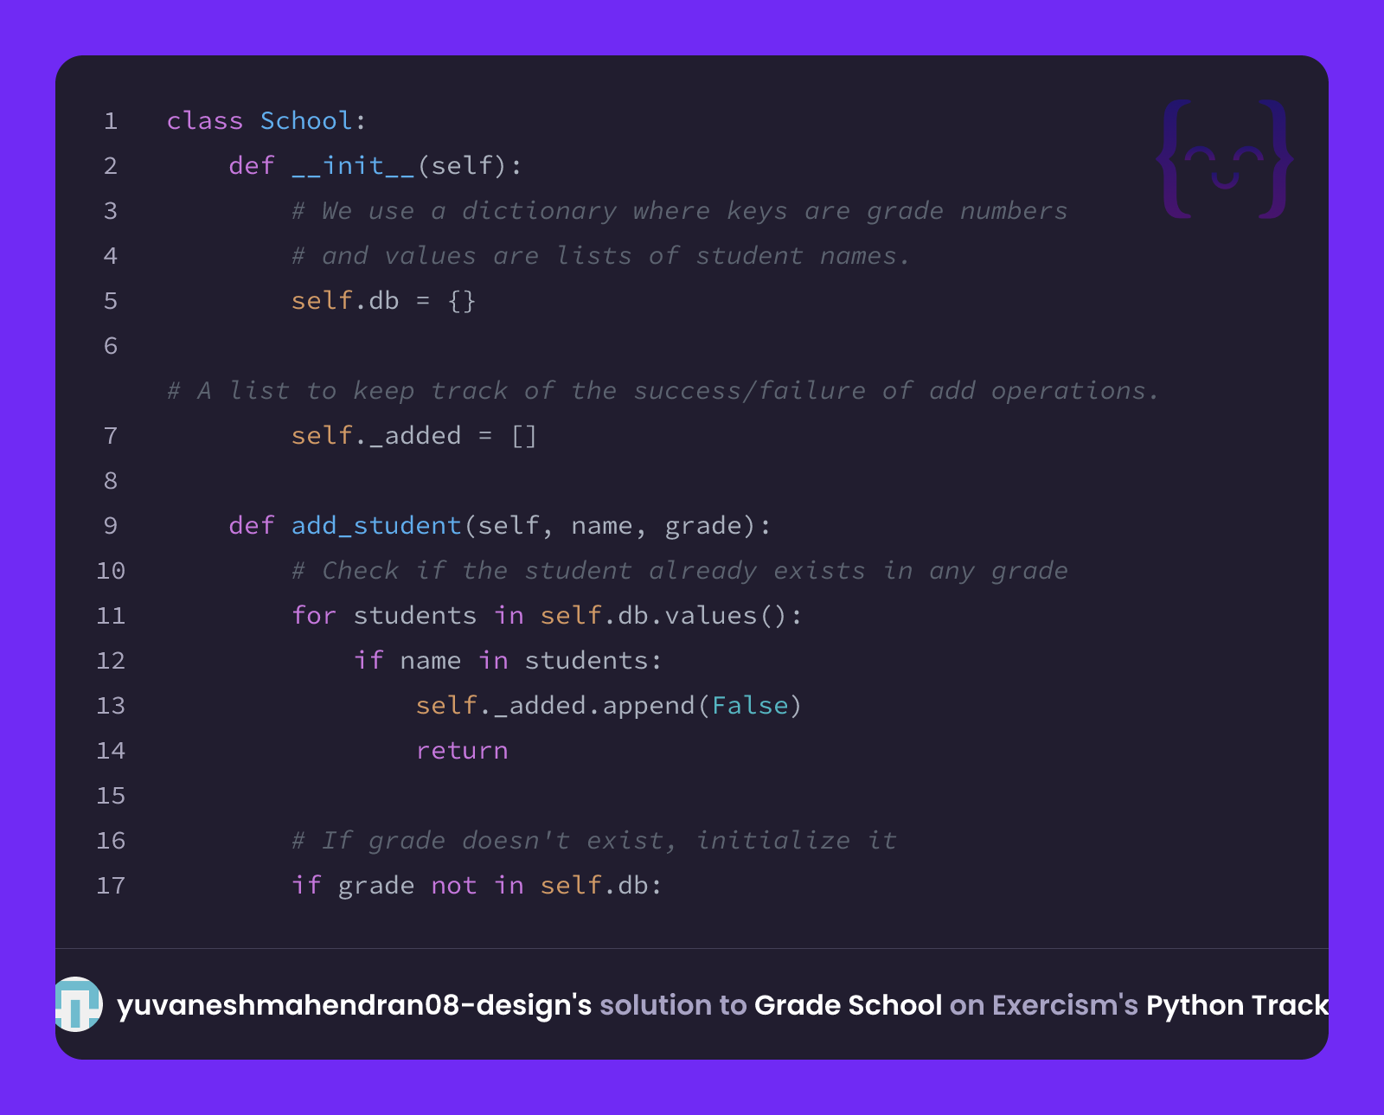The height and width of the screenshot is (1115, 1384).
Task: Click 'if grade not in self.db:' line
Action: click(477, 885)
